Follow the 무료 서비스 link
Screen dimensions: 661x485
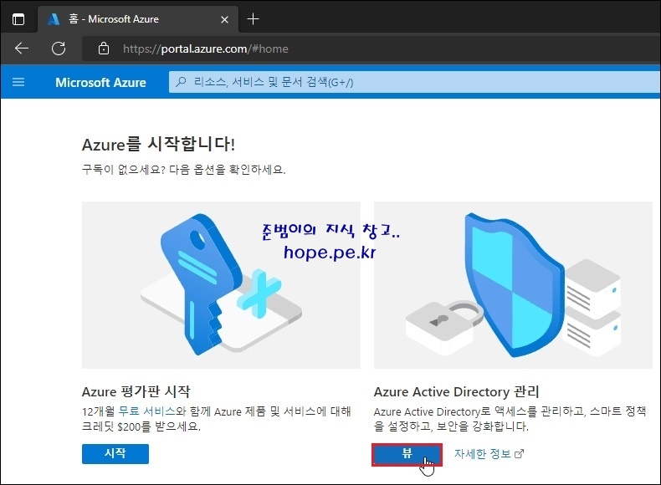coord(146,411)
